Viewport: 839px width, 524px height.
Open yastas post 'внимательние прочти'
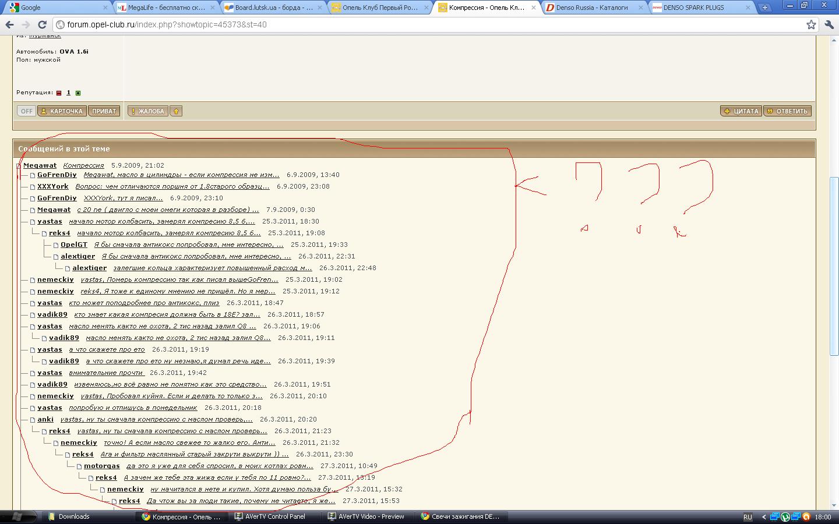tap(106, 373)
